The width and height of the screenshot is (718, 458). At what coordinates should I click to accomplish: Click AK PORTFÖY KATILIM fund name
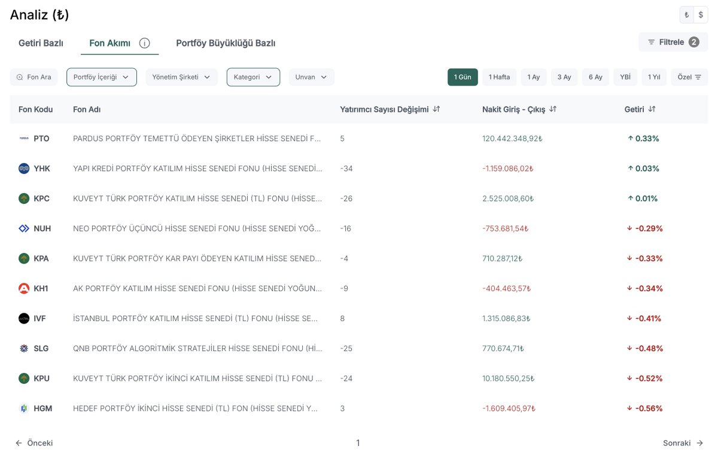(x=197, y=288)
